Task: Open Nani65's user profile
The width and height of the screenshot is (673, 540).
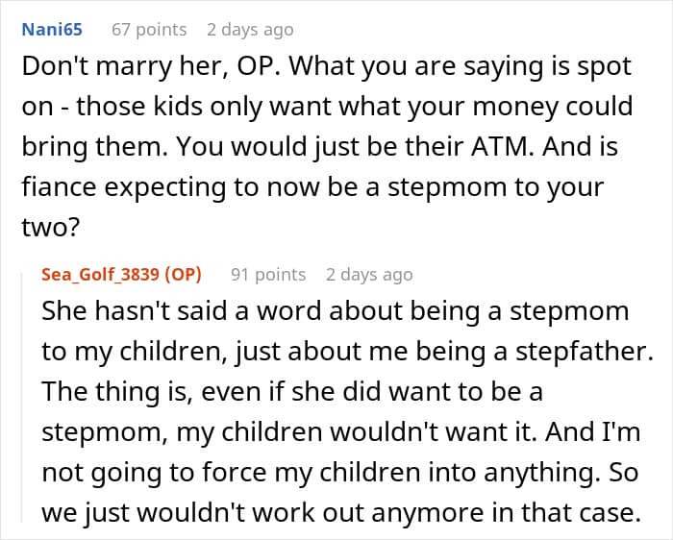Action: pos(52,30)
